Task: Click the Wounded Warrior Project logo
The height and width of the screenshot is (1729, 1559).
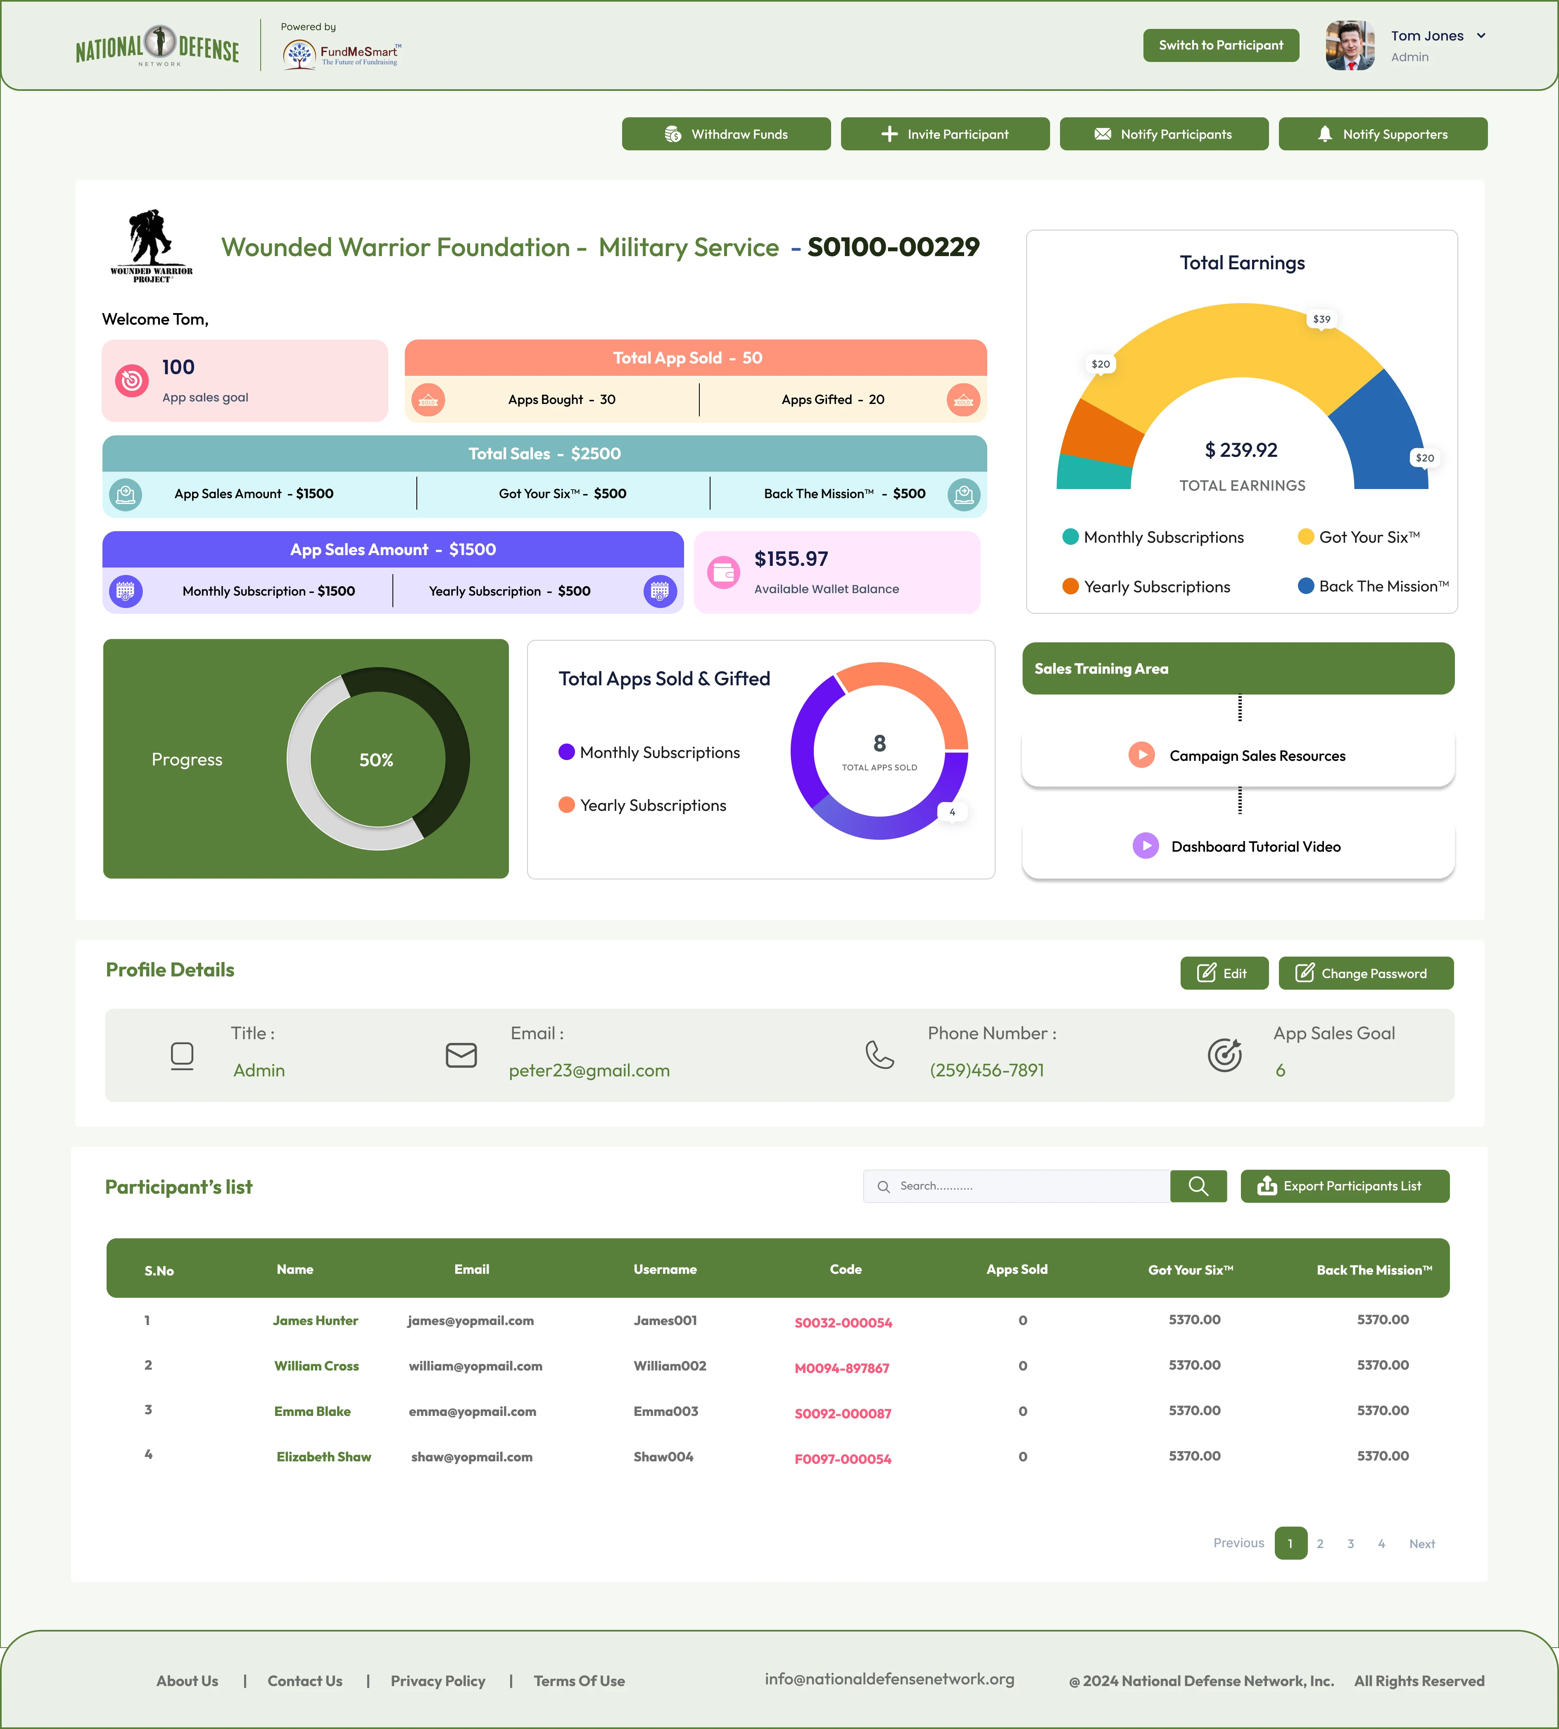Action: pyautogui.click(x=151, y=246)
